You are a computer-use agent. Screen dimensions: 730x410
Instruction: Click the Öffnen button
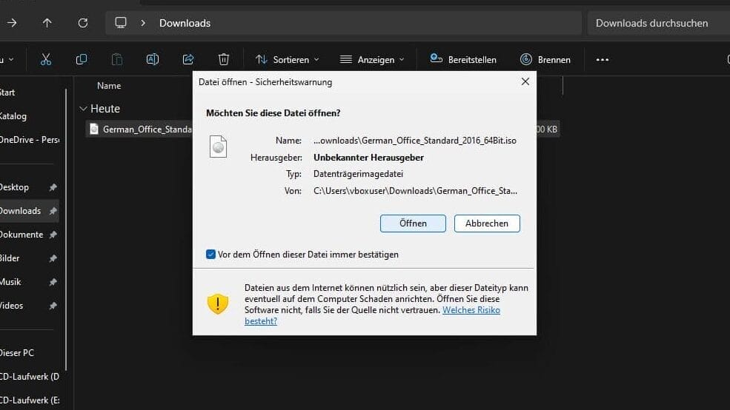coord(413,224)
